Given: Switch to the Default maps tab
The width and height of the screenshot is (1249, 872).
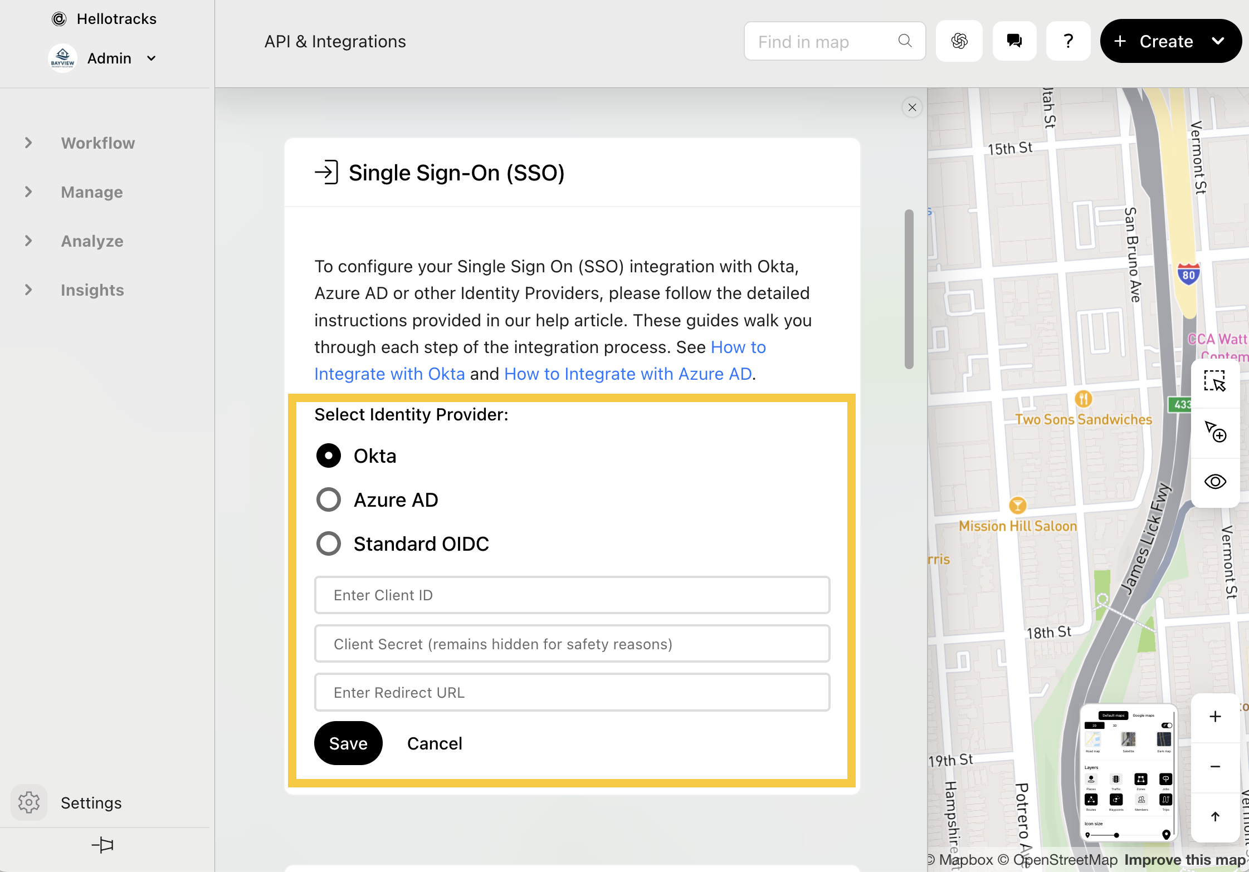Looking at the screenshot, I should tap(1114, 716).
